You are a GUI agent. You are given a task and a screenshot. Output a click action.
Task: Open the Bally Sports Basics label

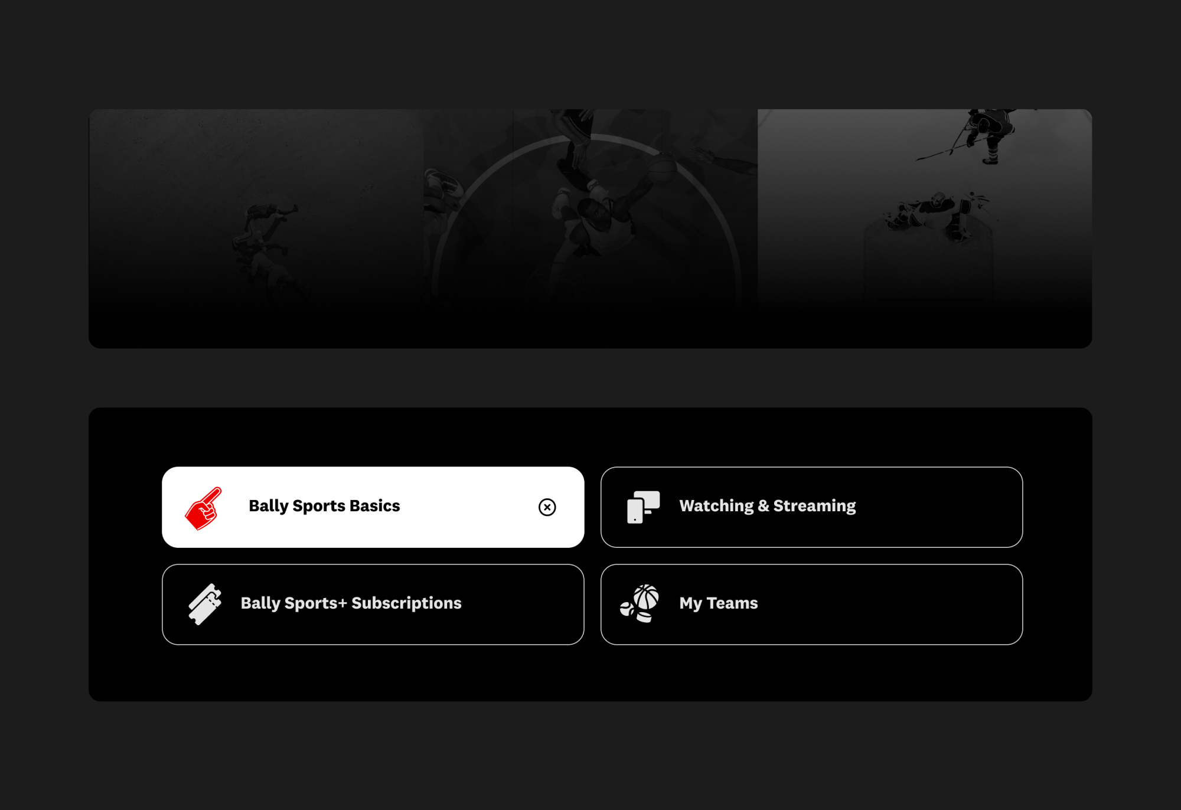(324, 506)
